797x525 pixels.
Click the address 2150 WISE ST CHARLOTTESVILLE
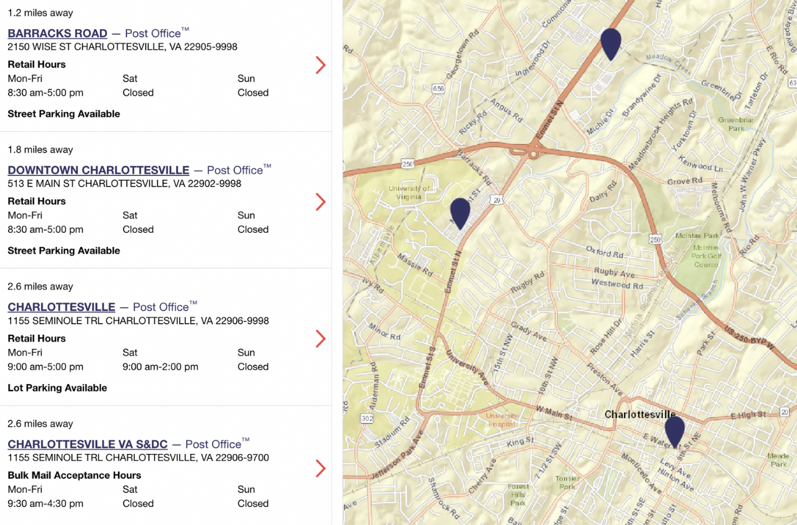point(122,47)
